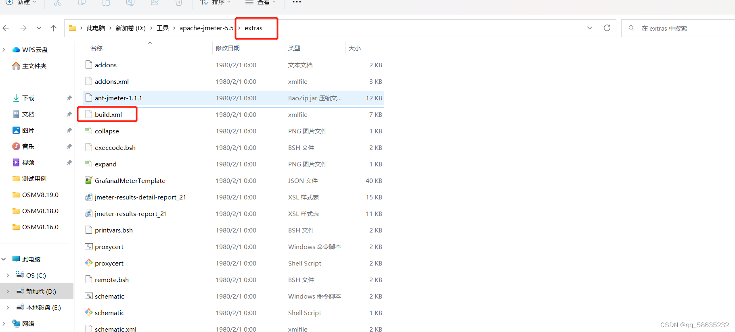
Task: Unpin 文档 using its pin icon
Action: 69,114
